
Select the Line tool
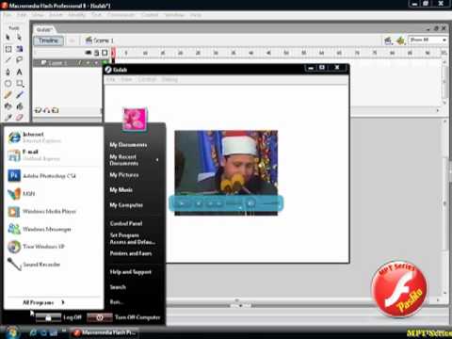pyautogui.click(x=8, y=59)
